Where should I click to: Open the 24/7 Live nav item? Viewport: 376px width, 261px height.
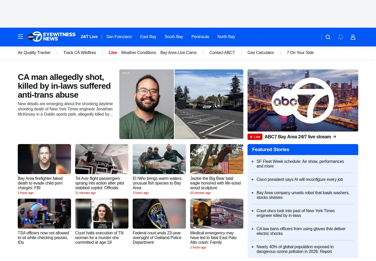89,37
